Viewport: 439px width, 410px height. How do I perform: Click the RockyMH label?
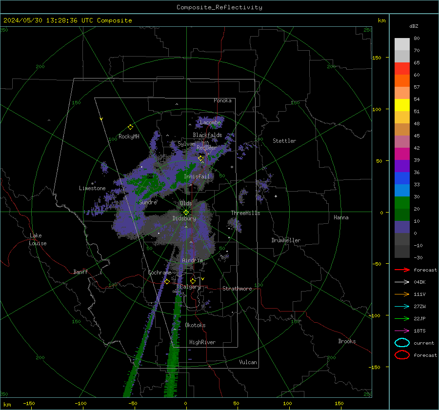pos(129,137)
